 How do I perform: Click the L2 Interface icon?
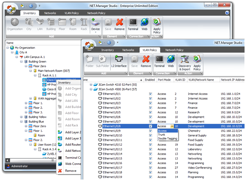pyautogui.click(x=119, y=60)
